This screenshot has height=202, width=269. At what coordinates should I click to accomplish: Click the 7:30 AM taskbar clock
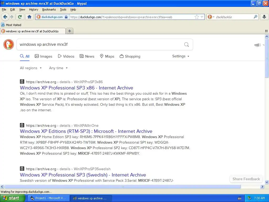[259, 198]
